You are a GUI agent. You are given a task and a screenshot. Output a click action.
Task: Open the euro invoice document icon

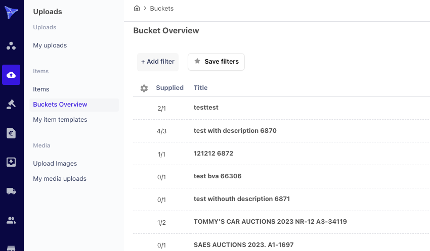(x=11, y=133)
